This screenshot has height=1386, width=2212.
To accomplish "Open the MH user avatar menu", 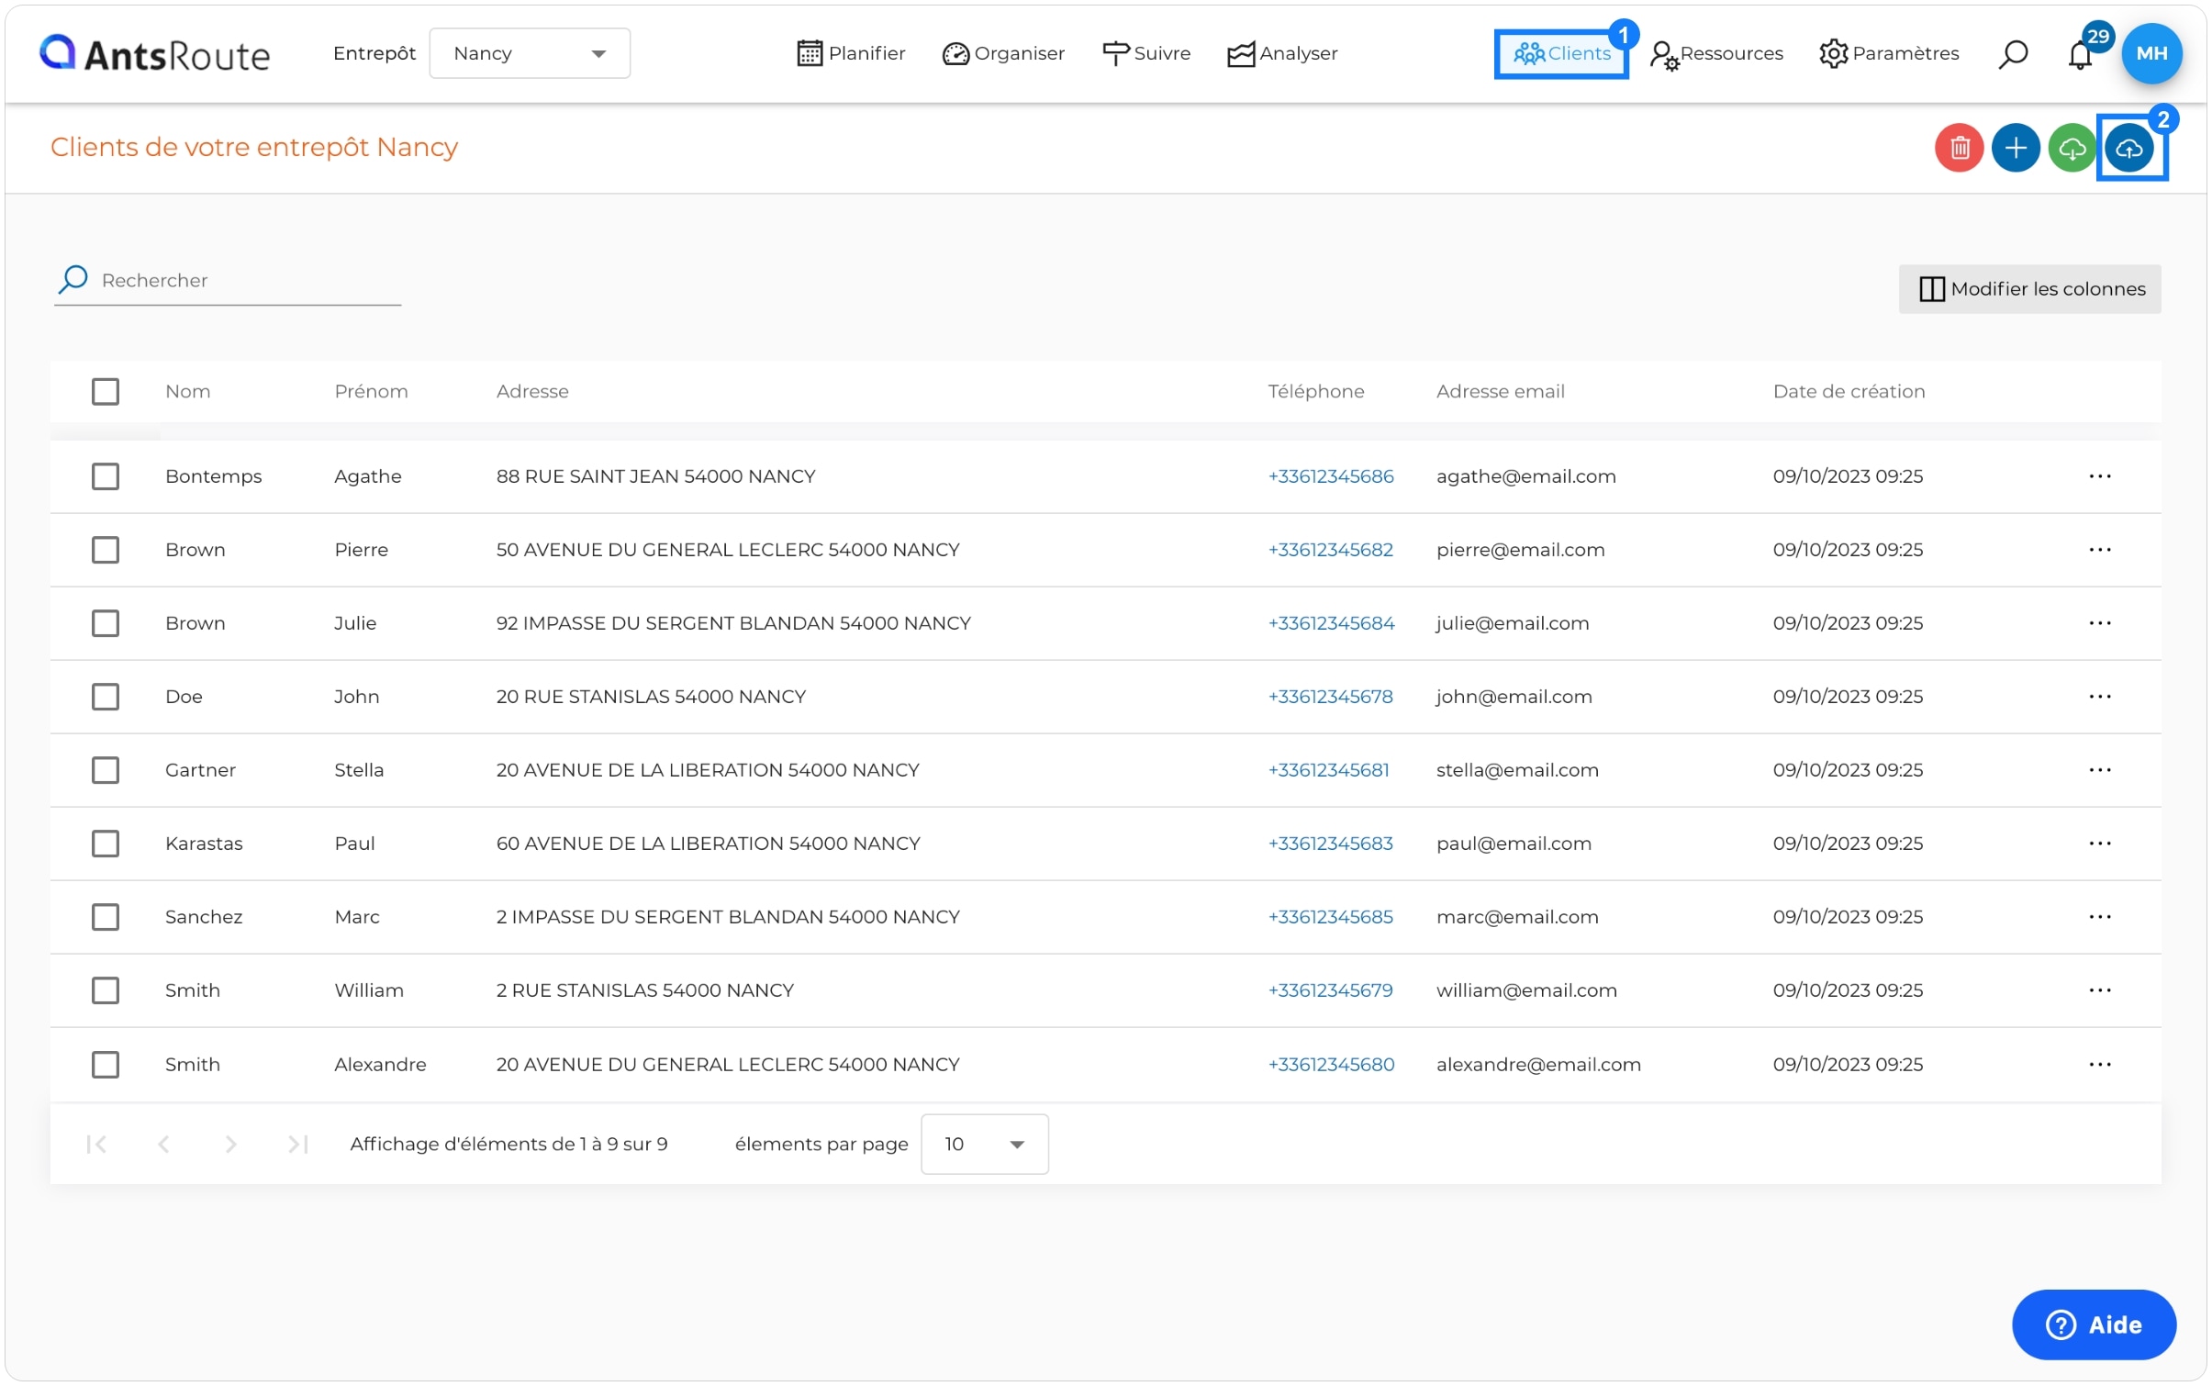I will (x=2151, y=53).
